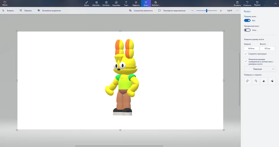The width and height of the screenshot is (279, 147).
Task: Click the top-left canvas resize handle
Action: 17,31
